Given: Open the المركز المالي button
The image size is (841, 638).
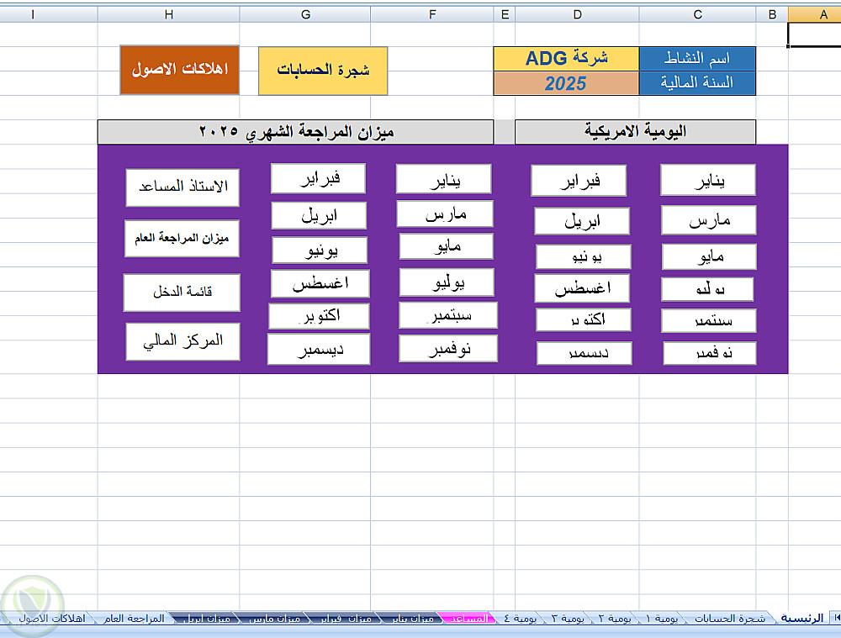Looking at the screenshot, I should (182, 341).
